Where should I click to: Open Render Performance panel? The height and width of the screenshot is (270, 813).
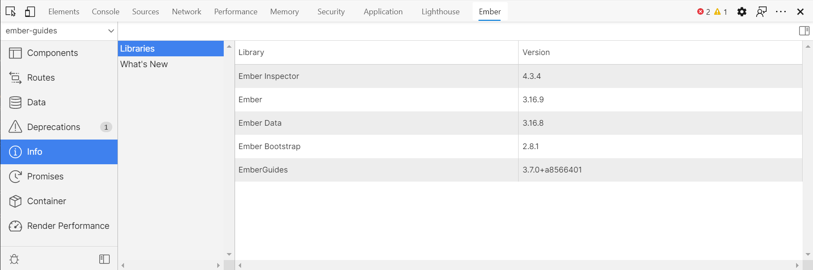[x=68, y=226]
